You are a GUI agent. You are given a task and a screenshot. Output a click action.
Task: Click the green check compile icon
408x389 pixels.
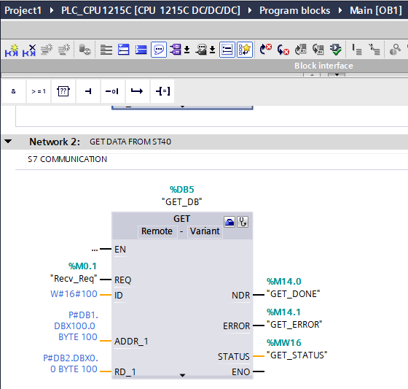[336, 50]
